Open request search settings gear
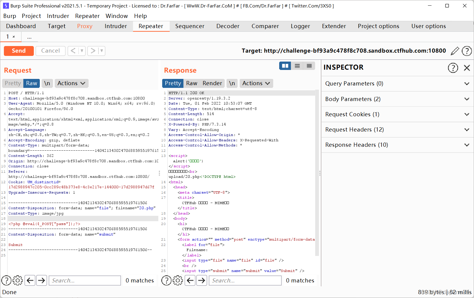 pos(18,280)
